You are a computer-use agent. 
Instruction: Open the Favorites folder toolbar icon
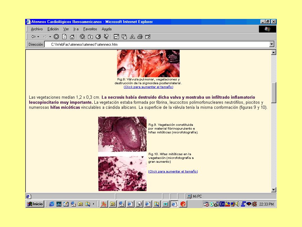(90, 37)
